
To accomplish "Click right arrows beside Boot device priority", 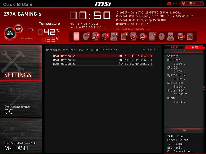I will tap(148, 29).
